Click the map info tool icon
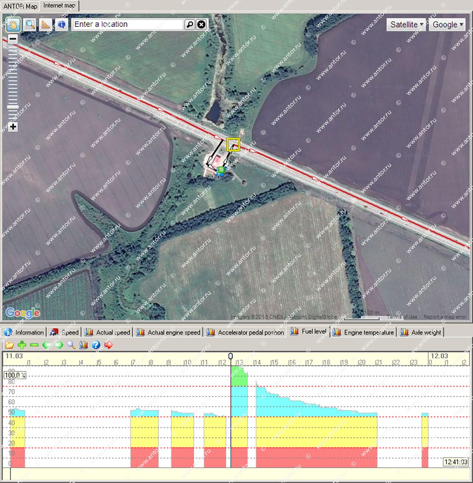Screen dimensions: 473x483 62,25
